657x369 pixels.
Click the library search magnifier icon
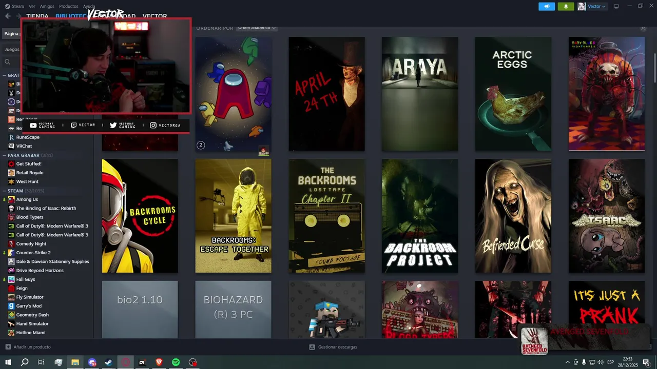click(x=8, y=62)
